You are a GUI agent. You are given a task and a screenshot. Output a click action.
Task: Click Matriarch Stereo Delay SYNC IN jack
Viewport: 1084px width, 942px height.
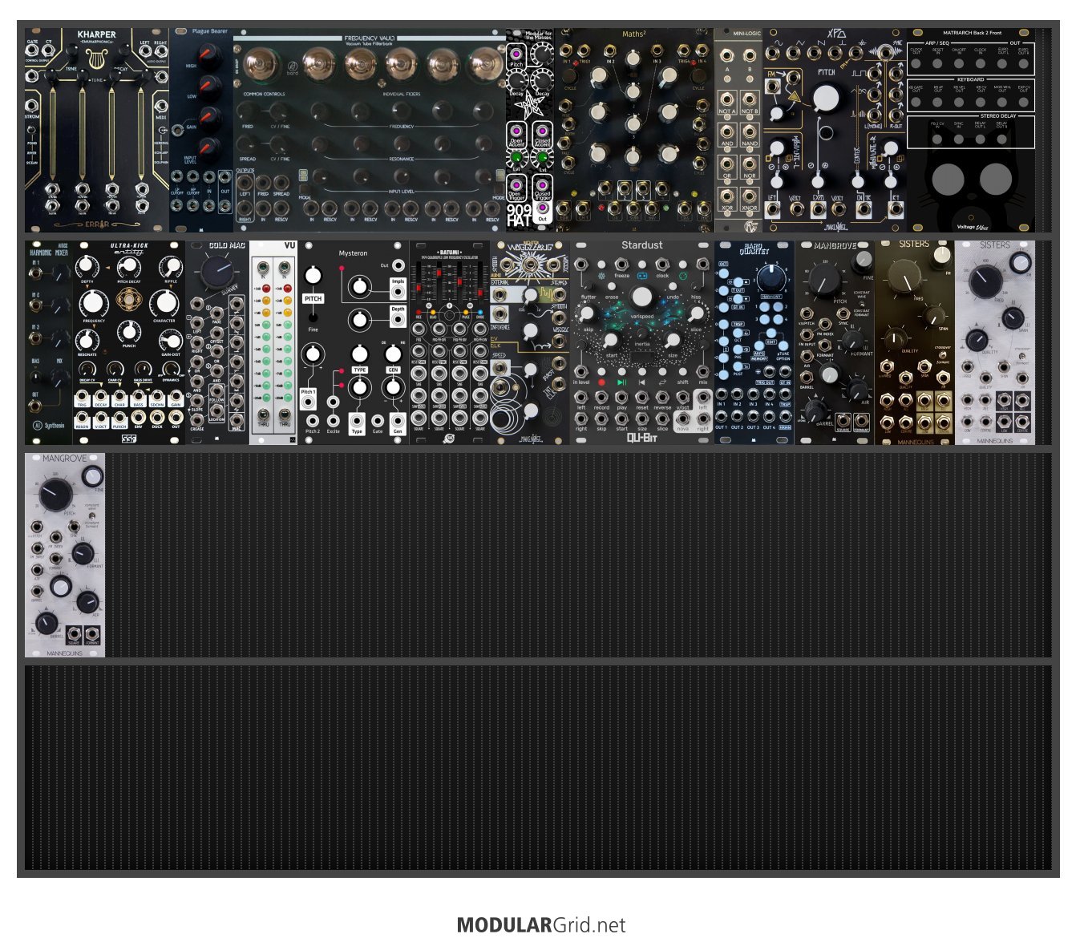click(959, 139)
